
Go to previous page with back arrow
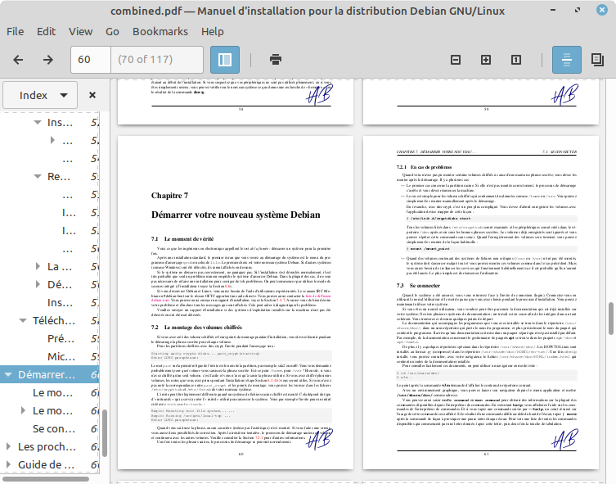pos(18,60)
